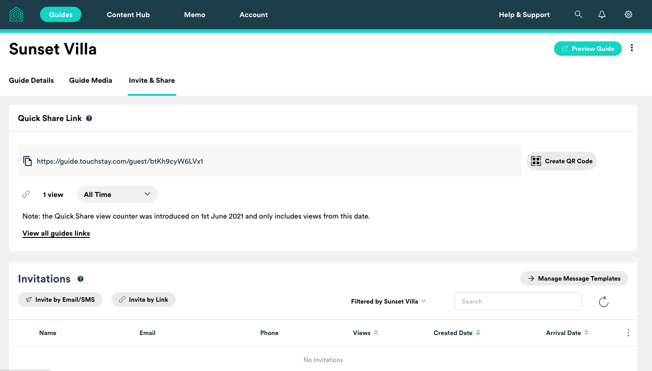
Task: Click the Create QR Code button
Action: (561, 161)
